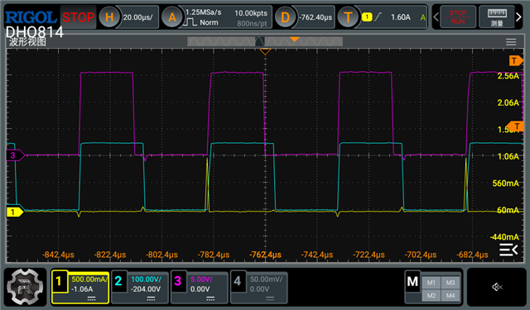
Task: Toggle channel 3 number badge
Action: click(178, 281)
